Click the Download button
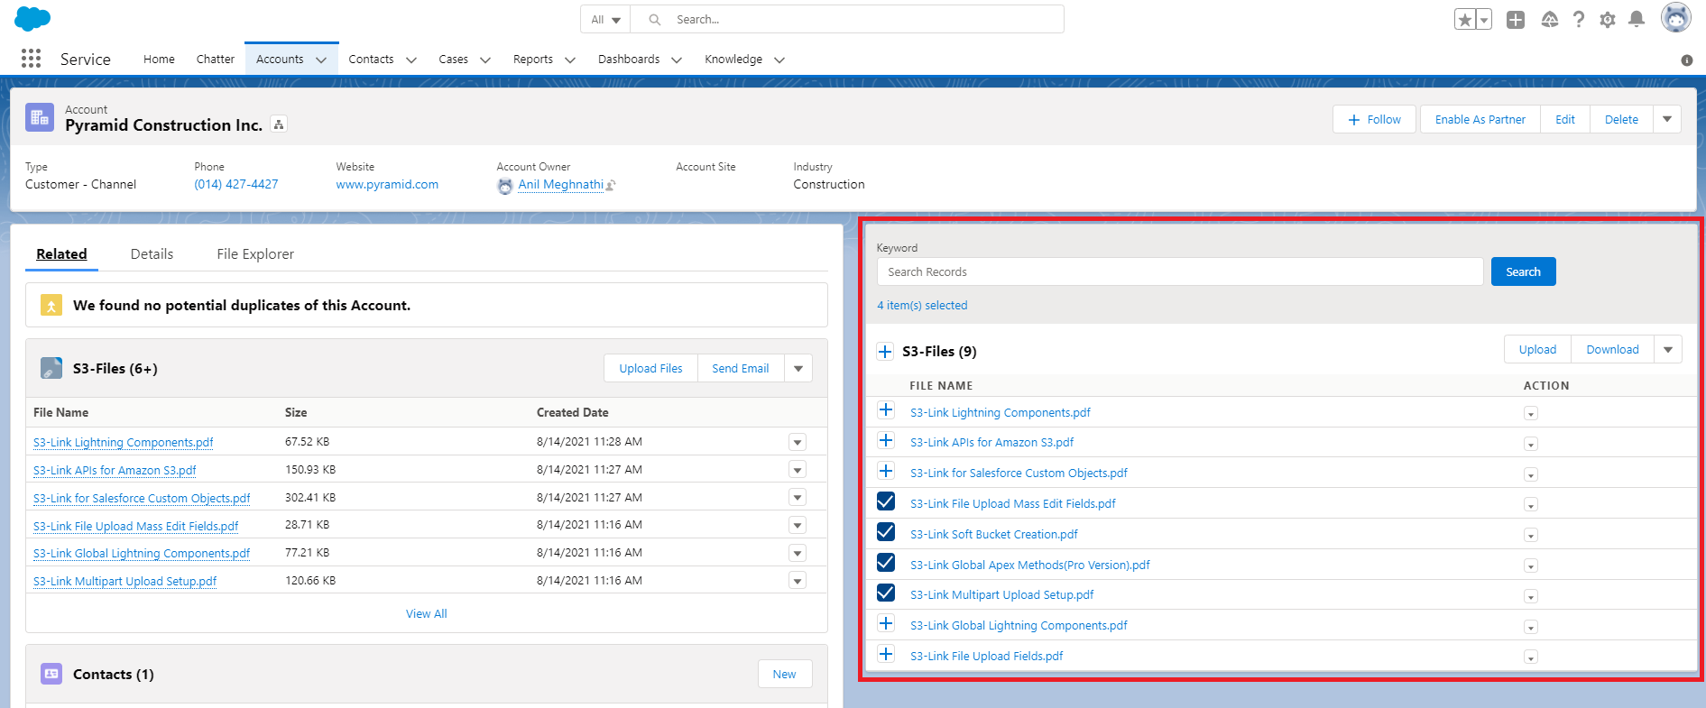This screenshot has height=708, width=1706. tap(1613, 349)
